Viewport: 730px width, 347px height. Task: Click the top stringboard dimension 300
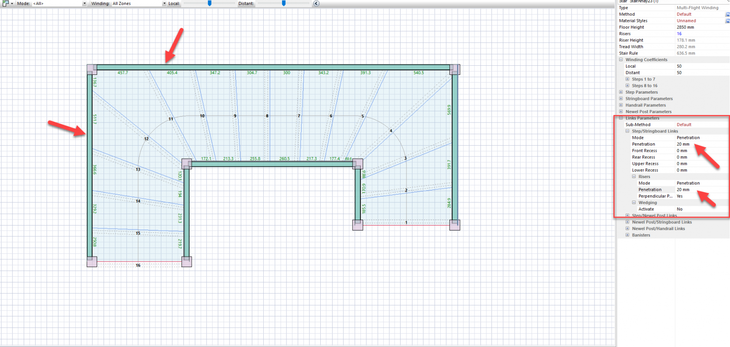click(x=287, y=73)
